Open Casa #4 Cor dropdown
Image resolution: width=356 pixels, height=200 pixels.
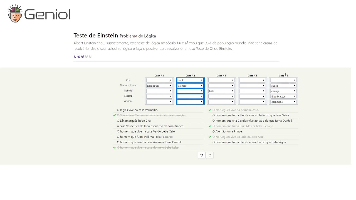252,80
